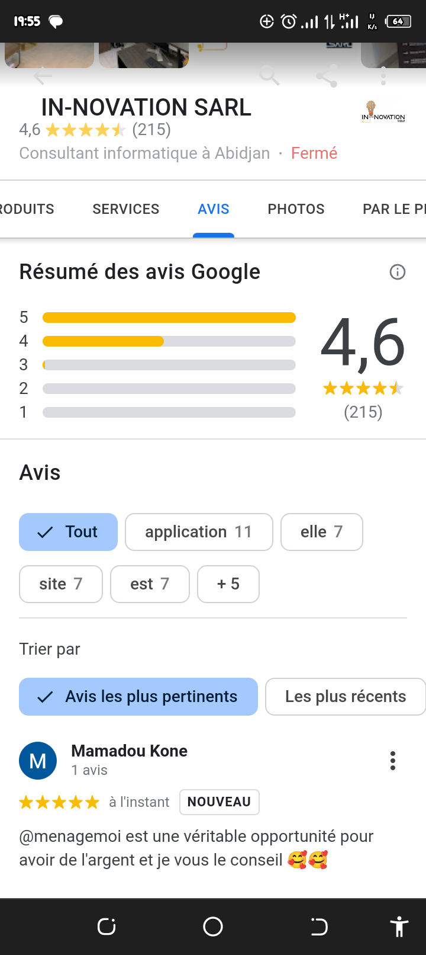Tap the 5-star rating bar
Viewport: 426px width, 955px height.
[x=169, y=318]
